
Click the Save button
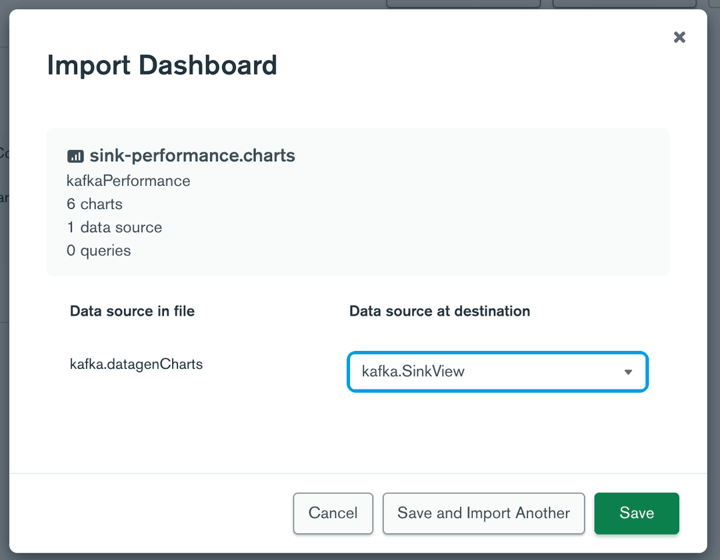pos(636,513)
